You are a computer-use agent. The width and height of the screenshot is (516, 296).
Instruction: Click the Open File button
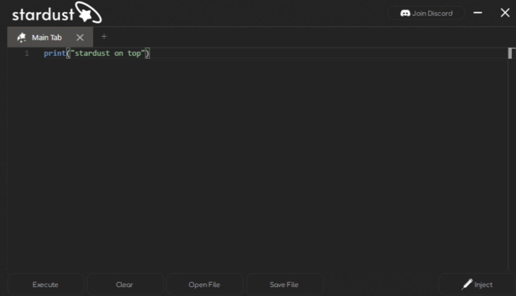pyautogui.click(x=204, y=285)
